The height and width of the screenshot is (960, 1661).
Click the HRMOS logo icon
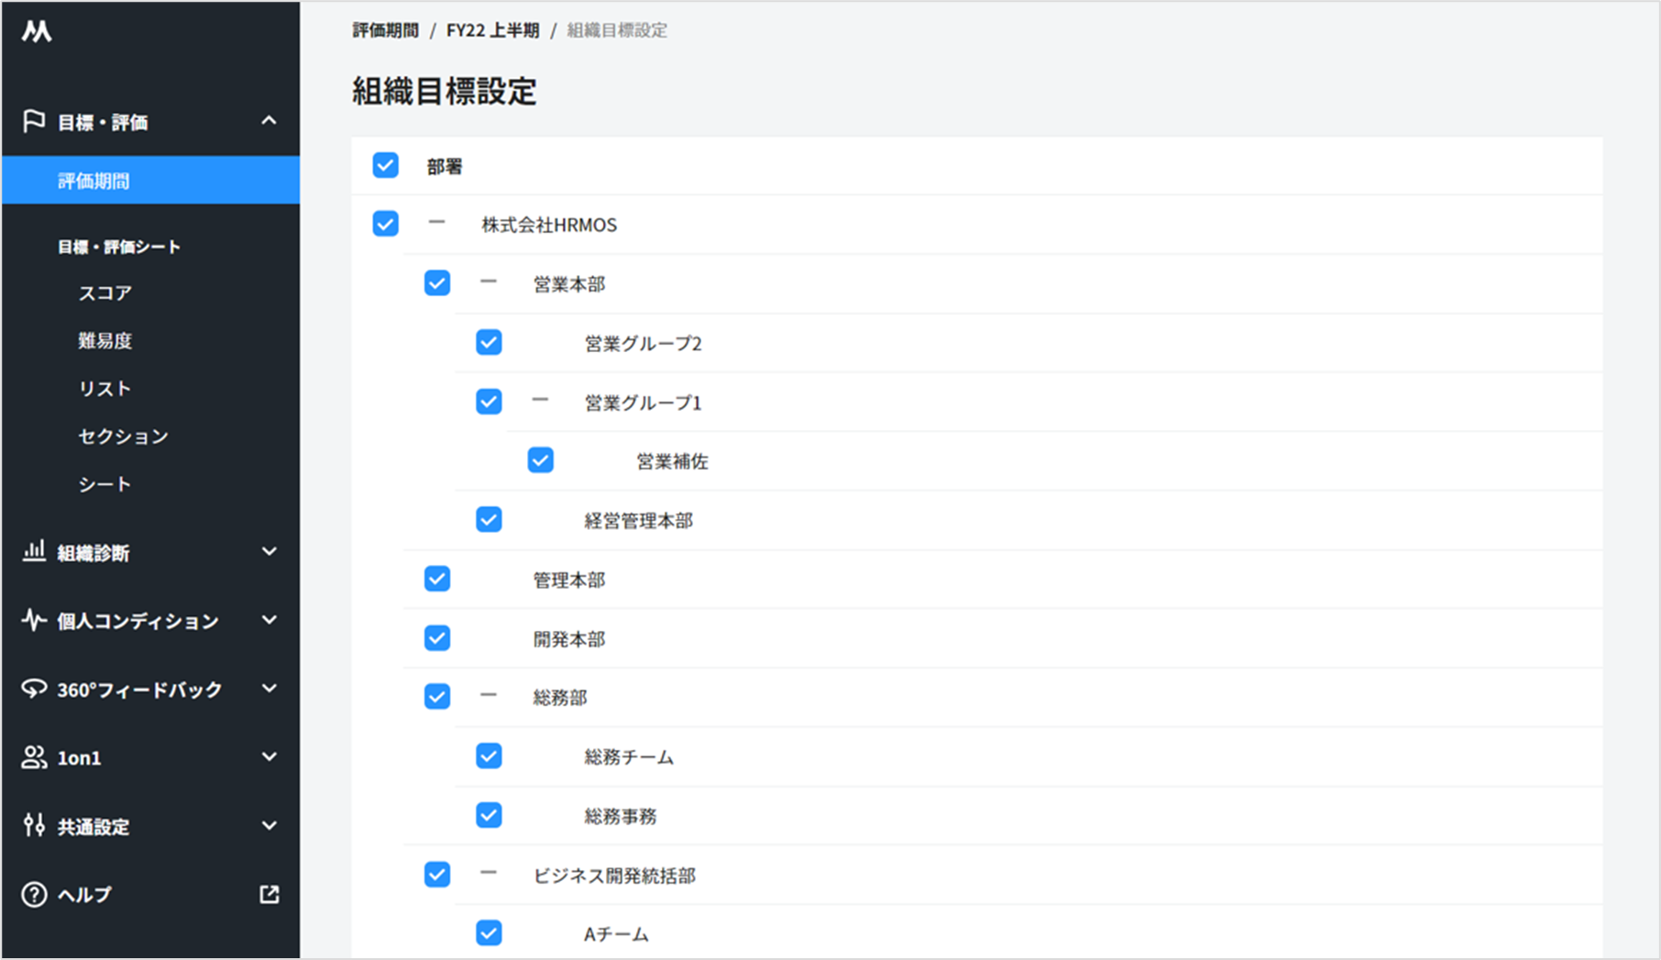click(37, 32)
